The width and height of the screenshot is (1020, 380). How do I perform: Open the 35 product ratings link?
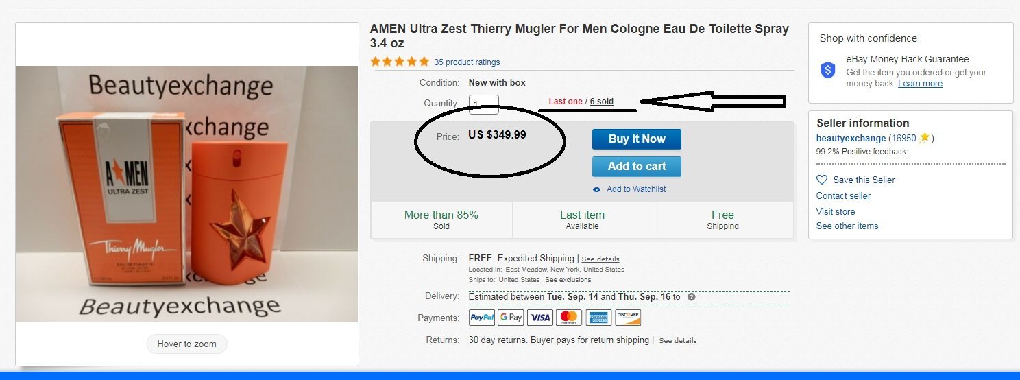[x=467, y=62]
